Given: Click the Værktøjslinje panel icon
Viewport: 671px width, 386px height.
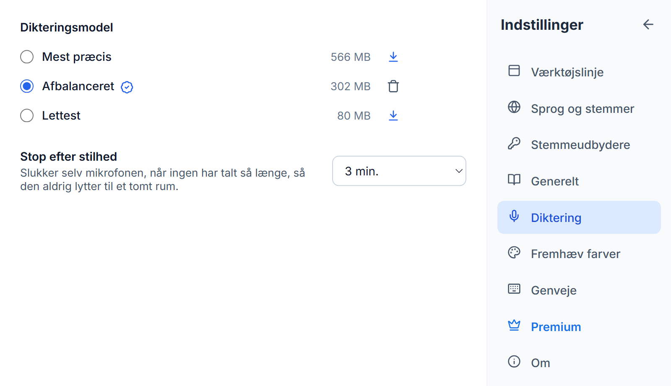Looking at the screenshot, I should tap(514, 70).
